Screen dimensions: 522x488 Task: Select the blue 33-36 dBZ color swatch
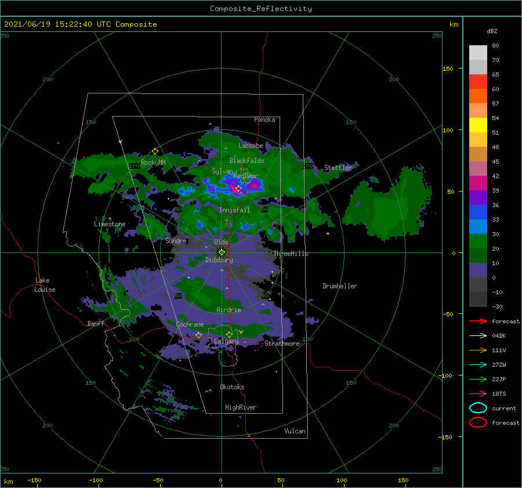[x=478, y=212]
